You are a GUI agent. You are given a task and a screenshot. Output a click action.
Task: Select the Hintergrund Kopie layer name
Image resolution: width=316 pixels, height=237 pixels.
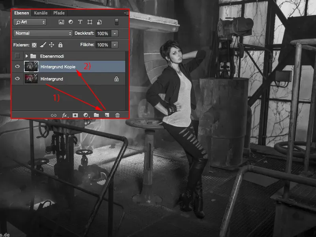(58, 67)
